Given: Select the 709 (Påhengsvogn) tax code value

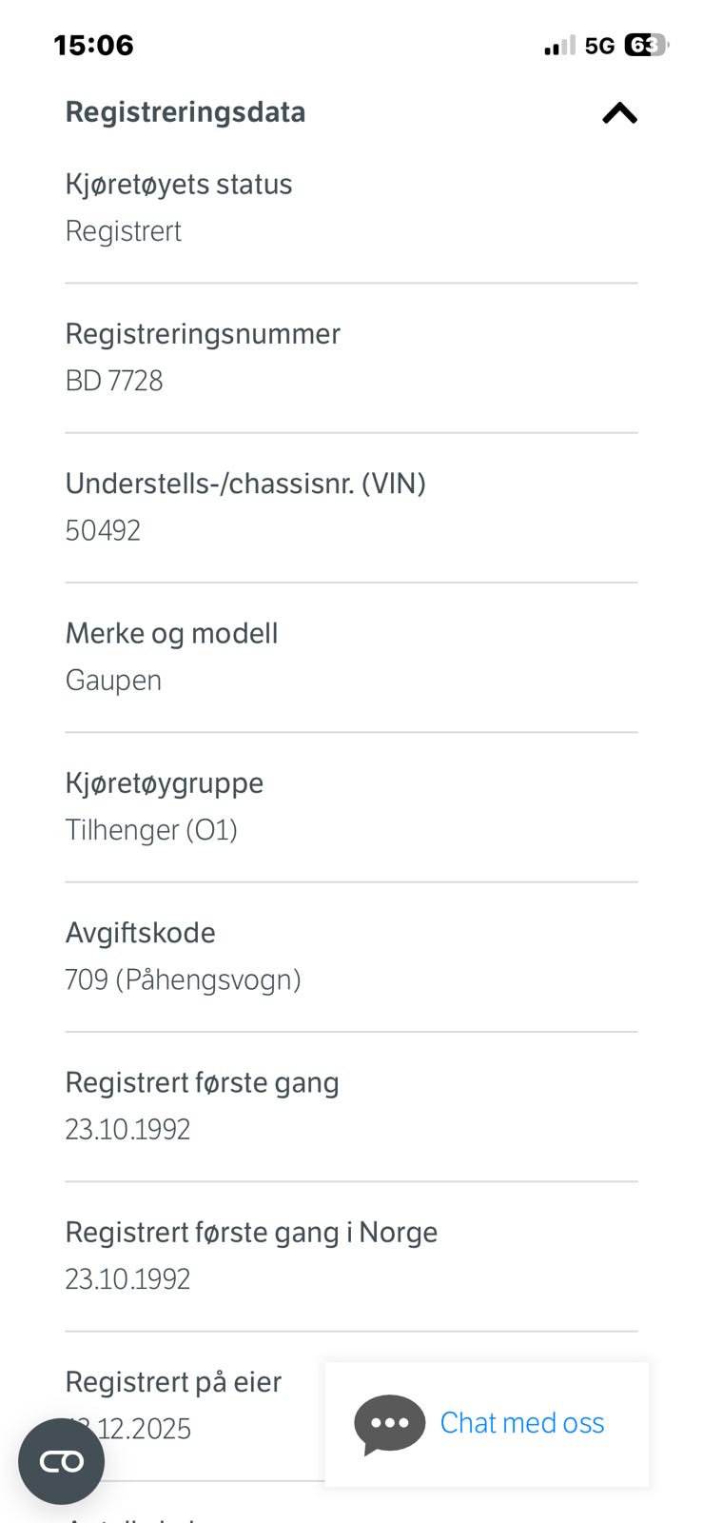Looking at the screenshot, I should 183,979.
